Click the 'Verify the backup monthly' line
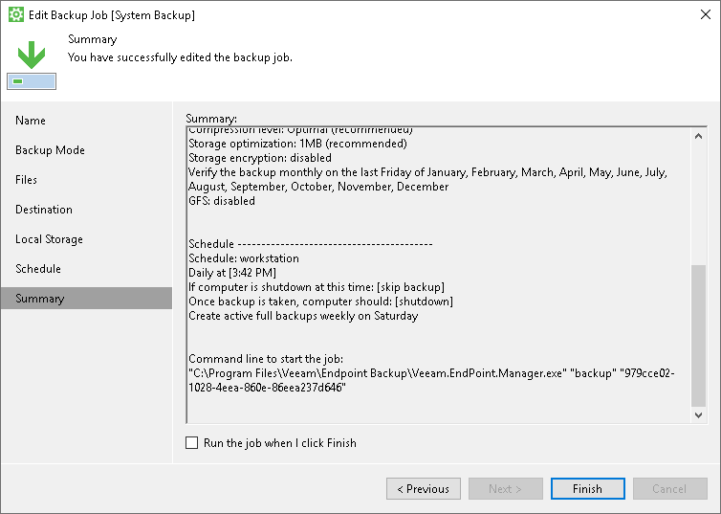 [427, 179]
